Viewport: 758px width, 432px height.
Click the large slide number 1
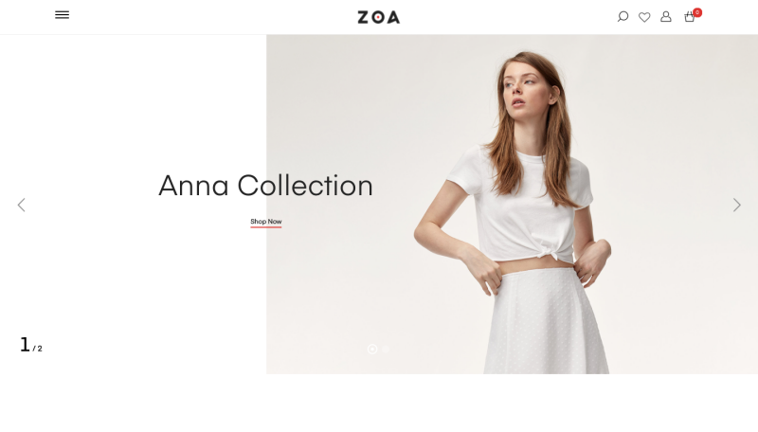click(x=25, y=345)
